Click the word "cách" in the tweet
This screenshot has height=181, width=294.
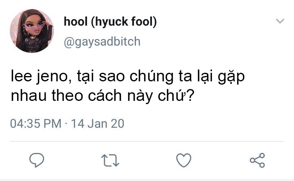[105, 96]
